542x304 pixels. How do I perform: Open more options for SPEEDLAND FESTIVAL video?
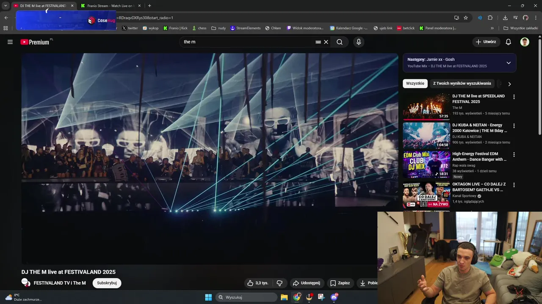tap(514, 97)
